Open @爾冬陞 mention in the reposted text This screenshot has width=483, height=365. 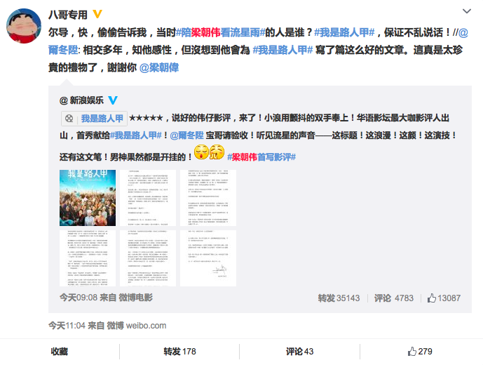(x=186, y=135)
